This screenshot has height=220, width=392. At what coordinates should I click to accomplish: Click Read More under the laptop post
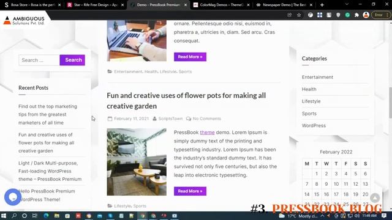(x=190, y=57)
